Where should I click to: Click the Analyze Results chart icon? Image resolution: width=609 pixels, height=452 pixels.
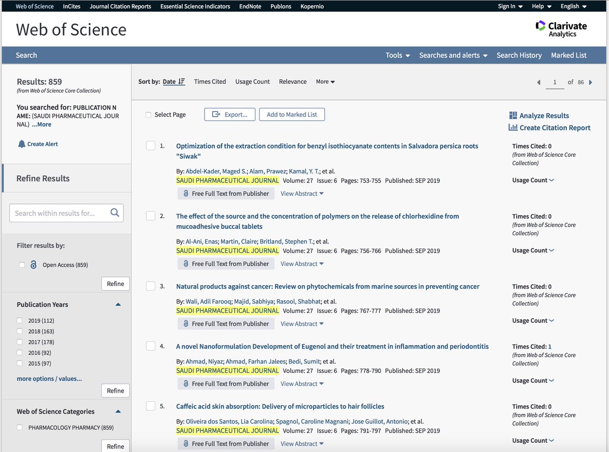click(513, 116)
